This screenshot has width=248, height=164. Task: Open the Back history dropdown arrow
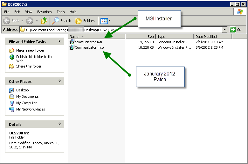click(23, 21)
